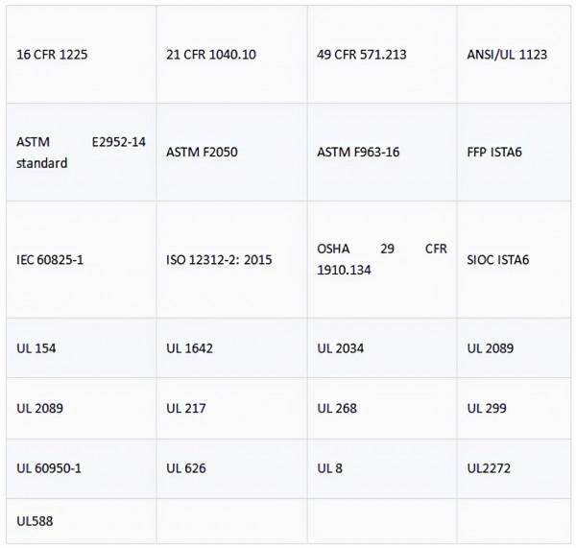Viewport: 576px width, 548px height.
Task: Click the 49 CFR 571.213 cell
Action: pos(362,55)
